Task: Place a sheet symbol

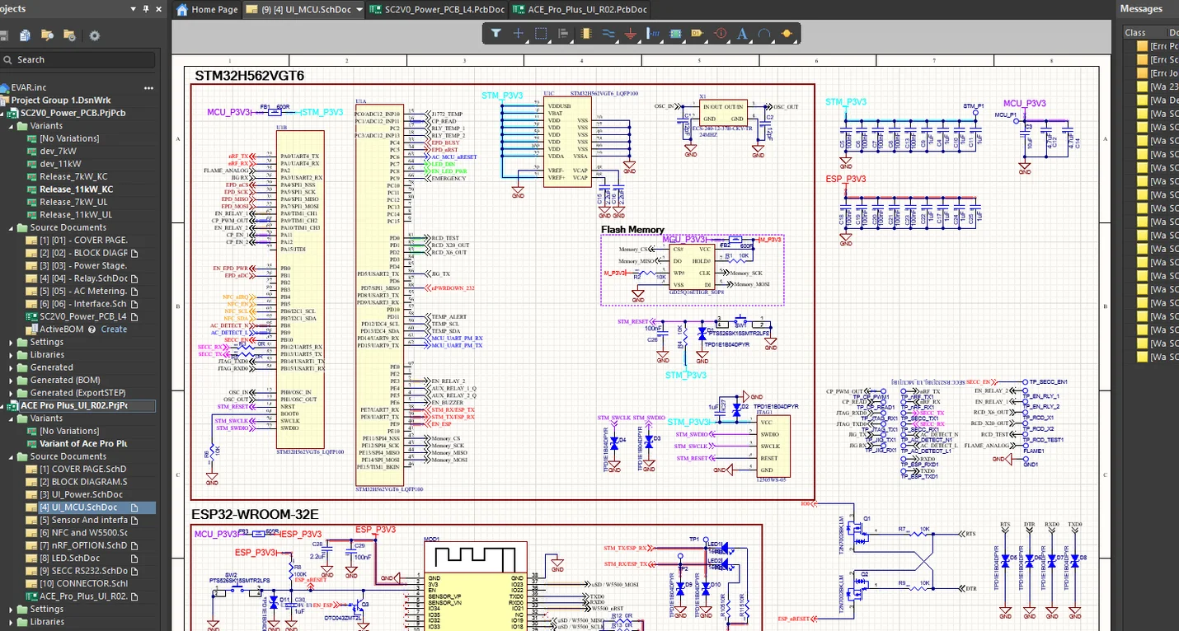Action: coord(675,34)
